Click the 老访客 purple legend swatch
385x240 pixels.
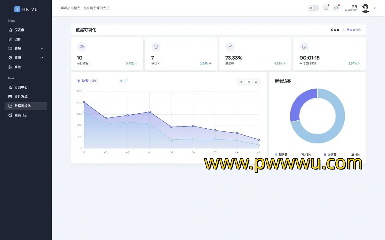(x=325, y=154)
